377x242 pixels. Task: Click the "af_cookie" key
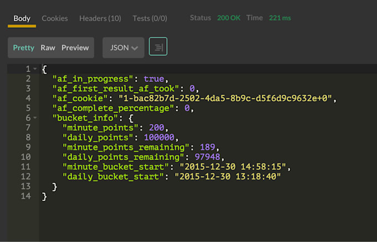[80, 99]
